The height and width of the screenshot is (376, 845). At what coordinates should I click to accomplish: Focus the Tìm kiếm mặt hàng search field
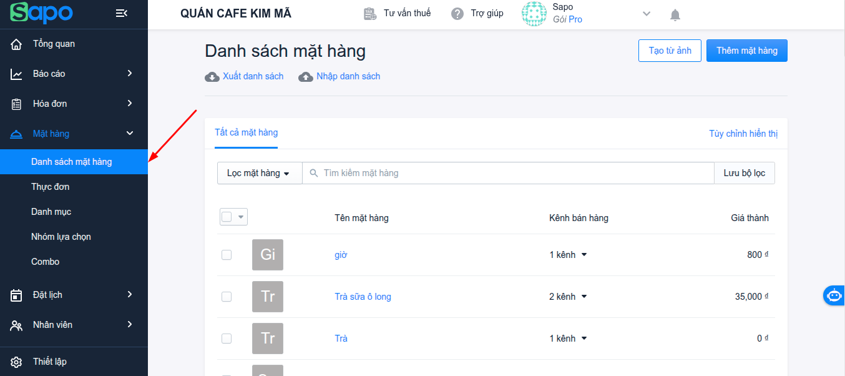(508, 173)
